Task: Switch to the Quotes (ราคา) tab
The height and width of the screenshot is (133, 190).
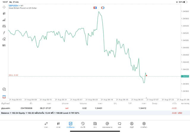Action: [46, 125]
